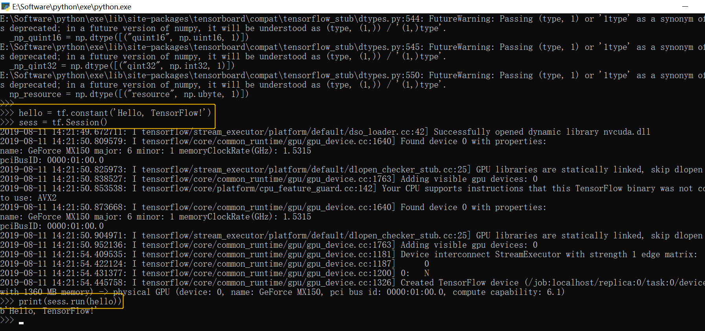Click timestamp '2019-08-11 14:21:50.838527'
The width and height of the screenshot is (705, 331).
click(63, 179)
